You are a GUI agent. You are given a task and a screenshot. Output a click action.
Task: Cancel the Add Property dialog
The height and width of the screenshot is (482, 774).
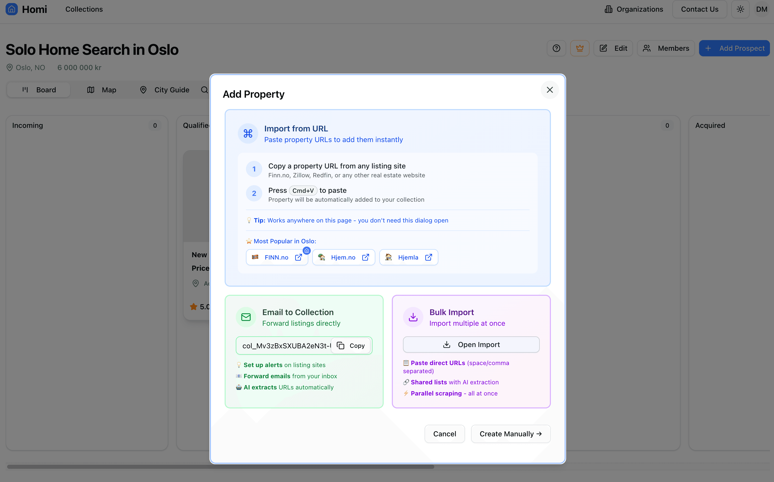pyautogui.click(x=444, y=434)
